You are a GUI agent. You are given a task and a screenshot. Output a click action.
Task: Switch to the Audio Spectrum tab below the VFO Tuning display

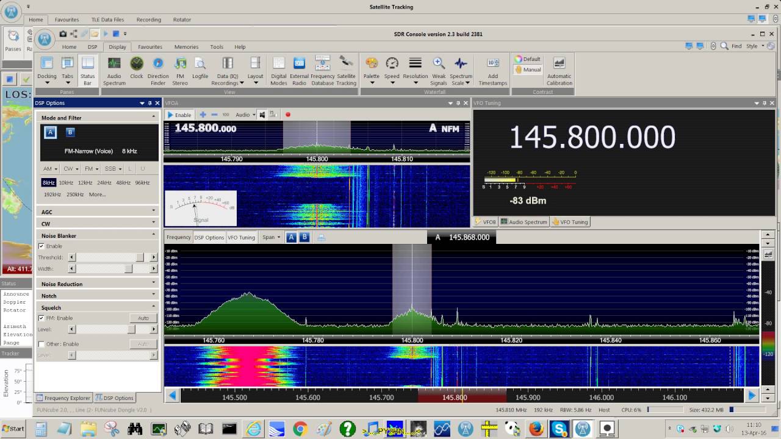[524, 222]
